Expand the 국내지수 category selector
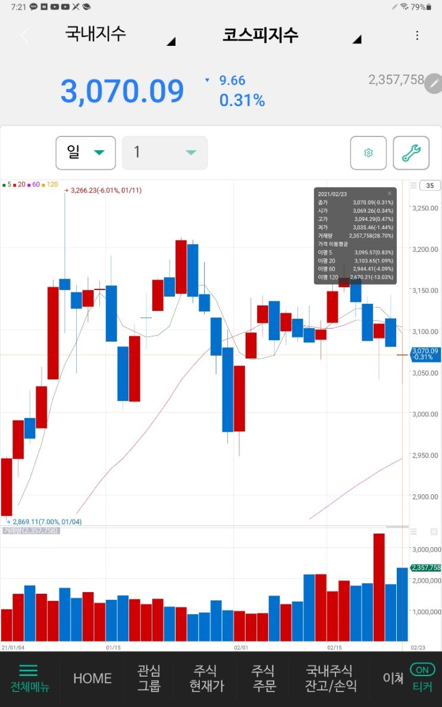This screenshot has width=442, height=707. [120, 35]
